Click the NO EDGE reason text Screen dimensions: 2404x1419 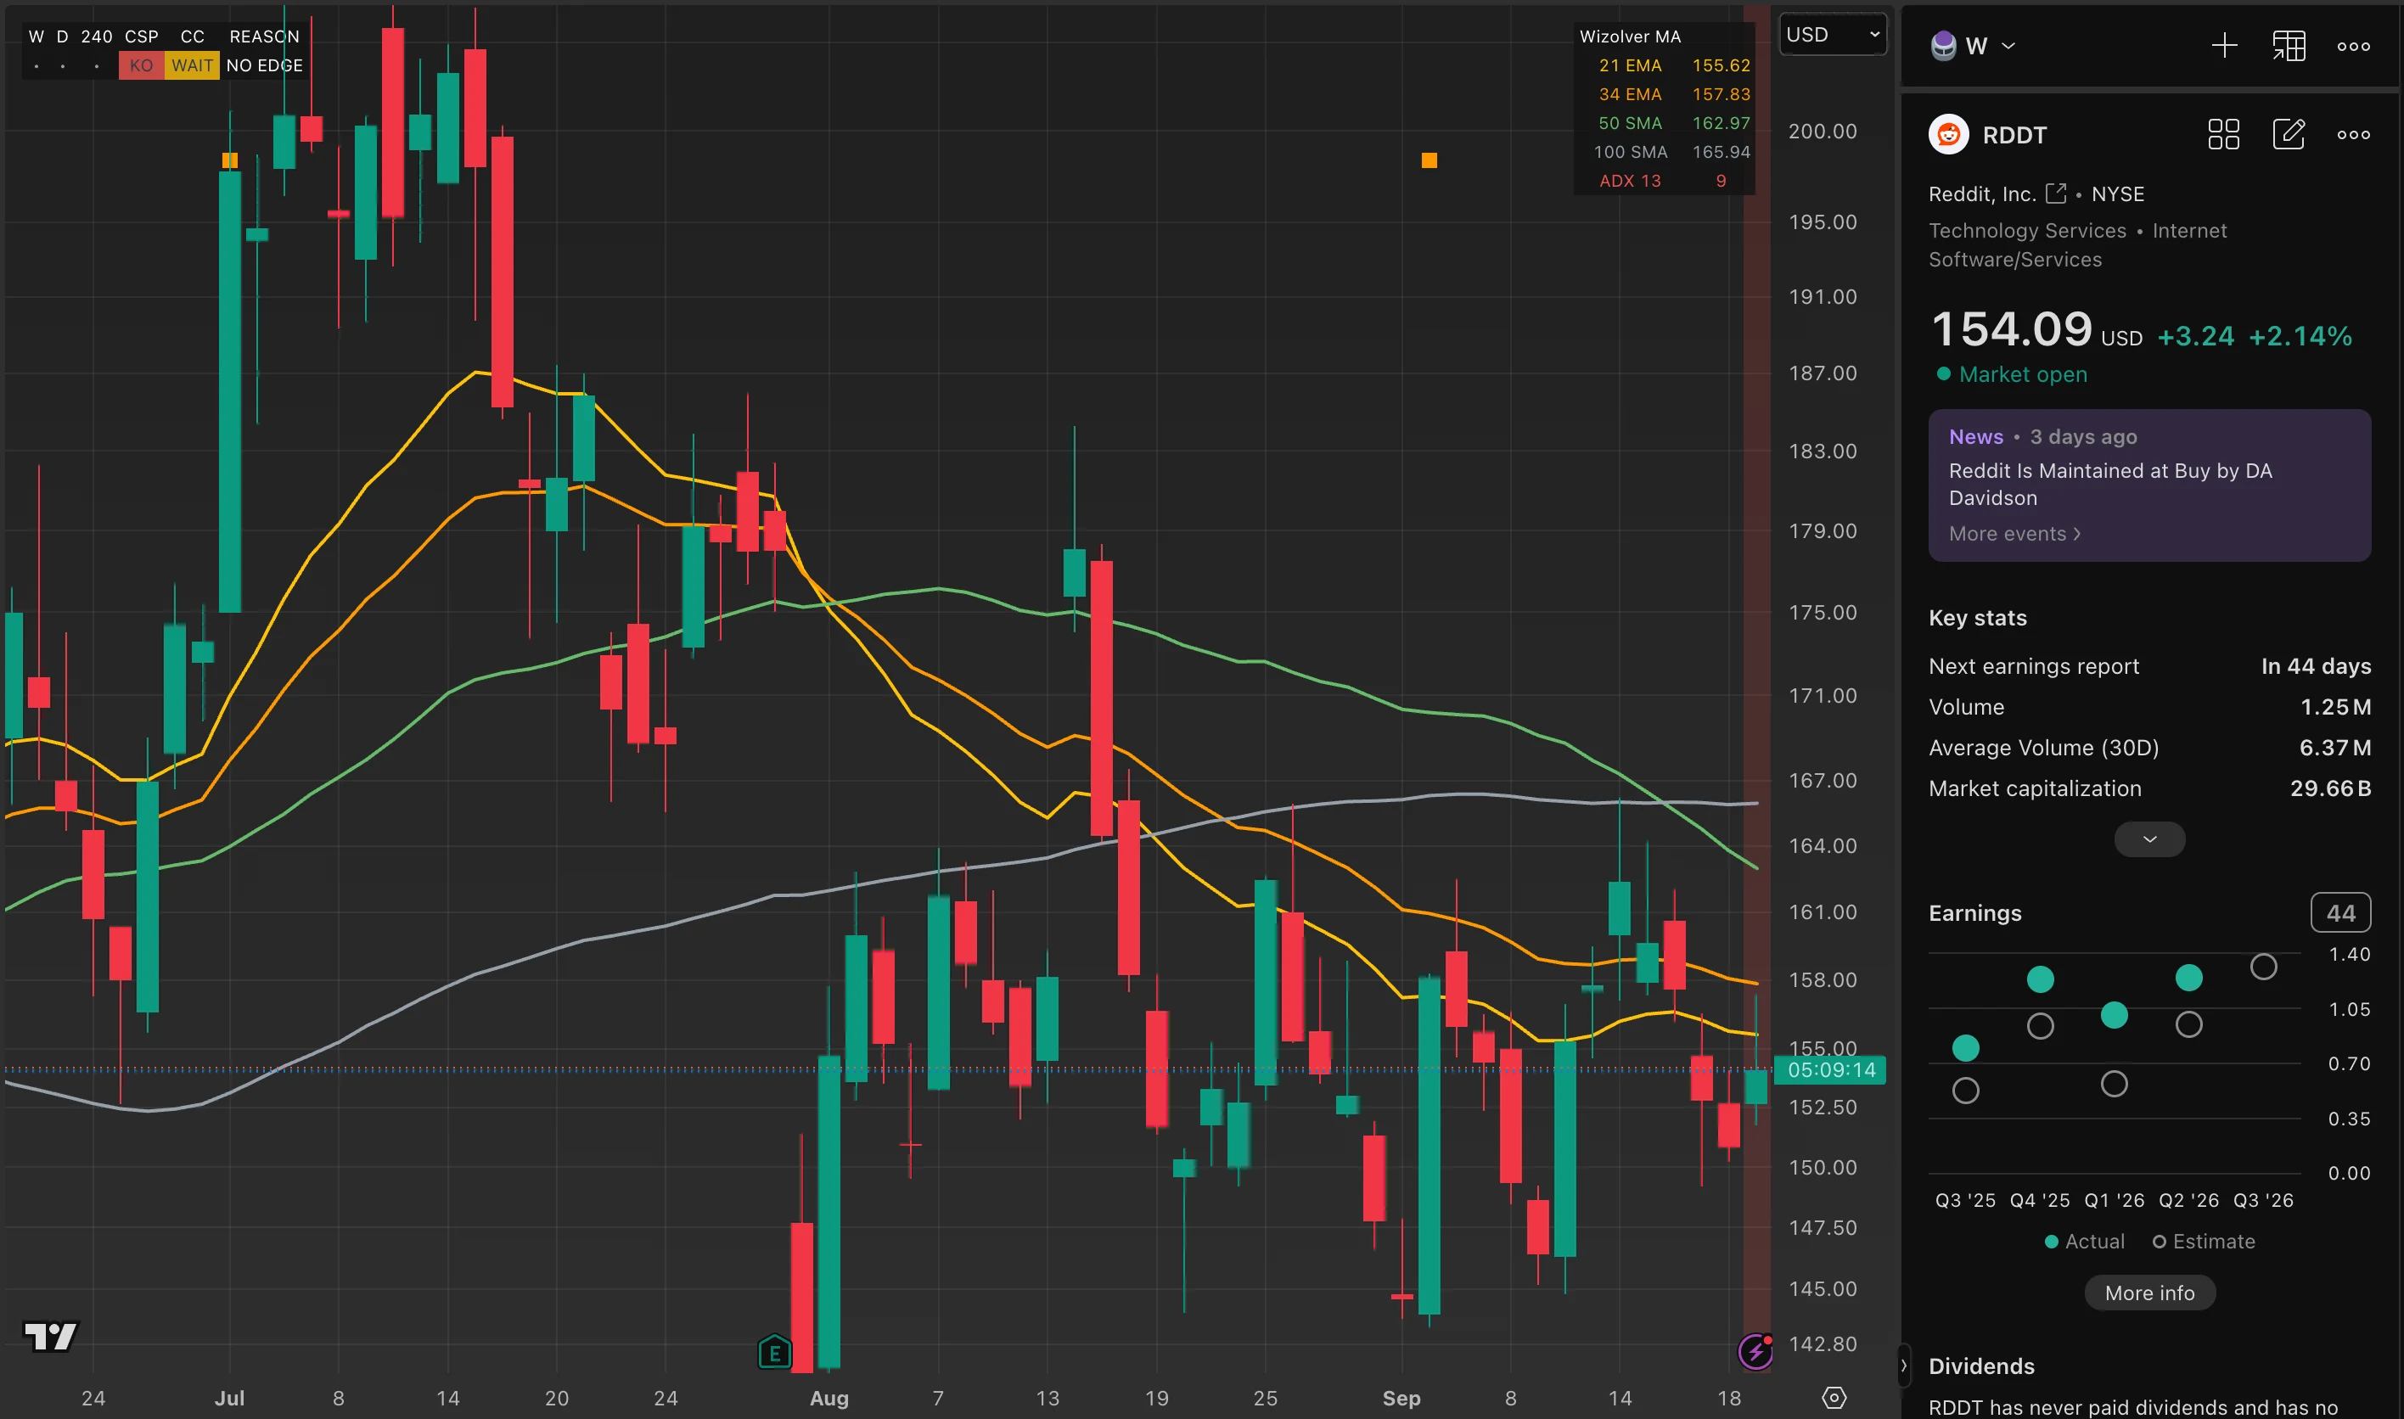point(265,65)
